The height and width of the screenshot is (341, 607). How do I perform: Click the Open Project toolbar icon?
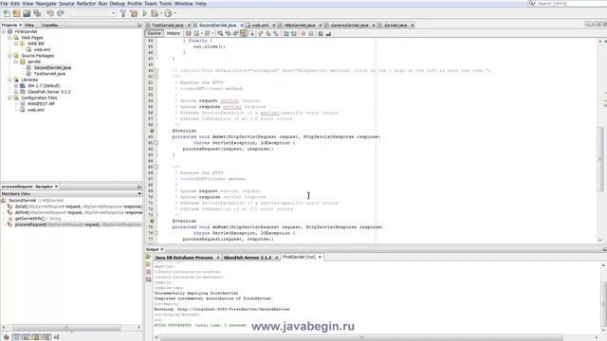click(27, 13)
